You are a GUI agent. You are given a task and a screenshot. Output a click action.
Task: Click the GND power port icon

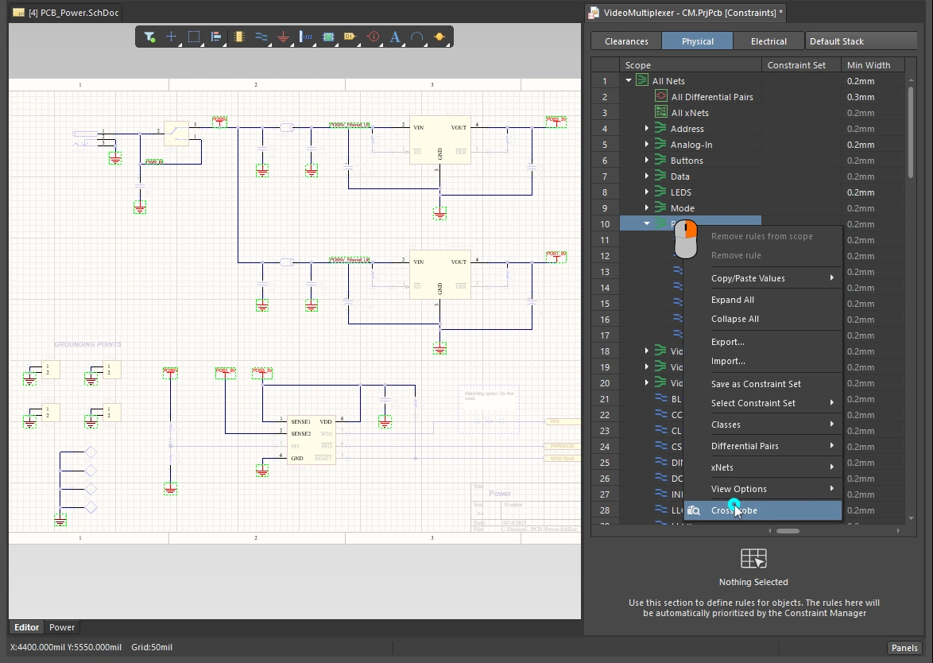pyautogui.click(x=283, y=37)
